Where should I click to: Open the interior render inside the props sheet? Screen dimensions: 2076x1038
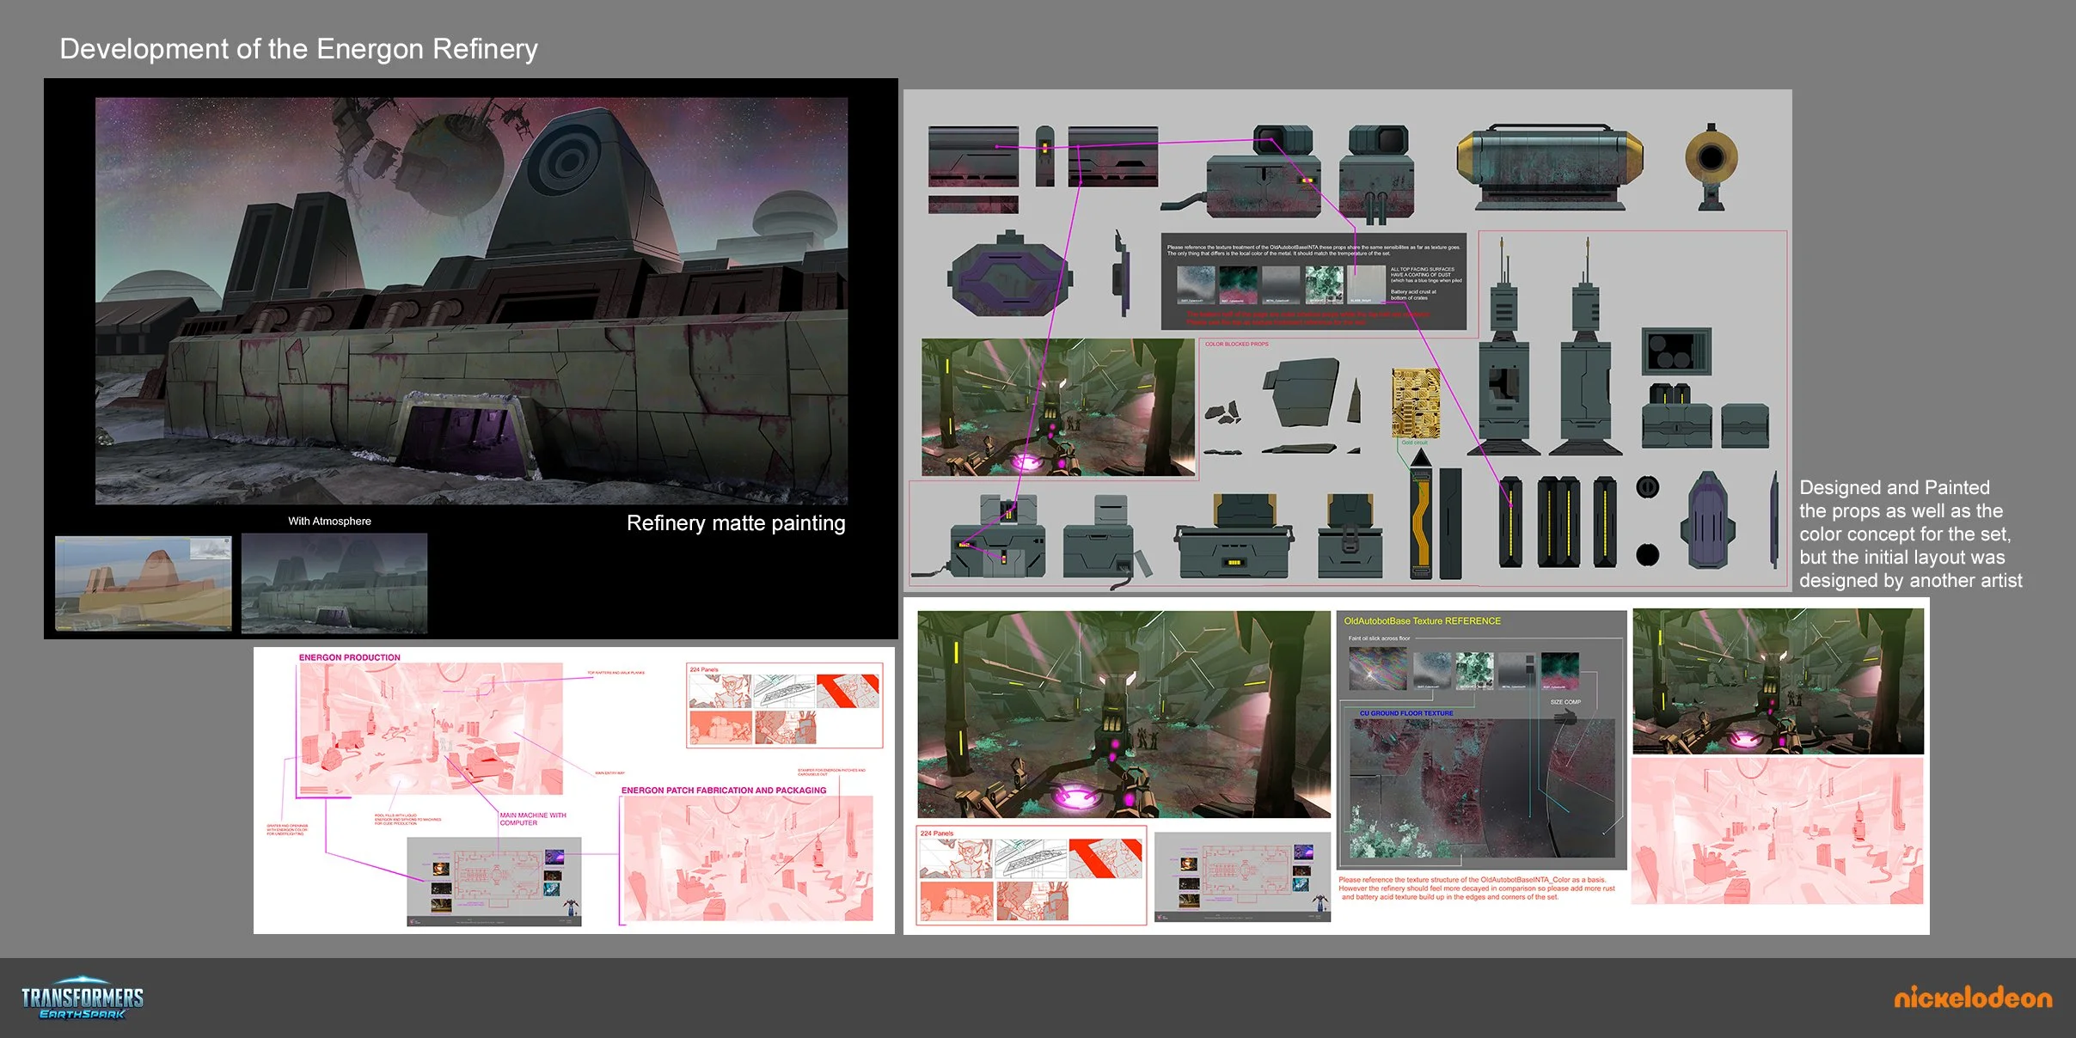(1058, 407)
